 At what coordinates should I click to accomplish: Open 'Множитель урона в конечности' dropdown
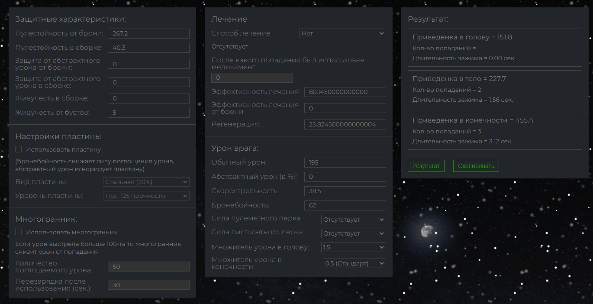pyautogui.click(x=354, y=263)
